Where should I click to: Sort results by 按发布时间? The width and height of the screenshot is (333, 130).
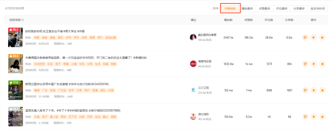318,9
